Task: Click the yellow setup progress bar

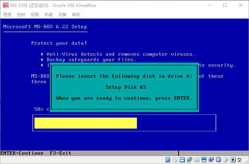Action: tap(86, 123)
